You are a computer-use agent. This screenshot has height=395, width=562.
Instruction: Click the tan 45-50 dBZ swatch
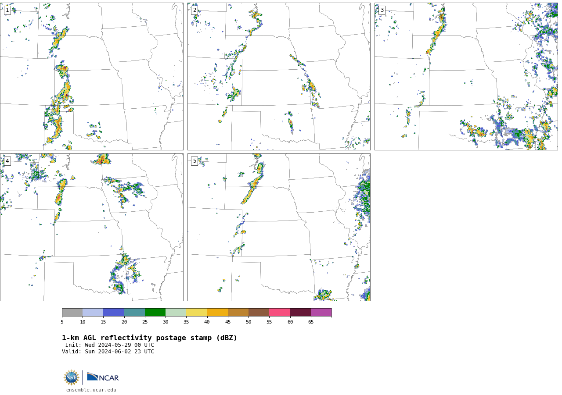click(x=238, y=313)
